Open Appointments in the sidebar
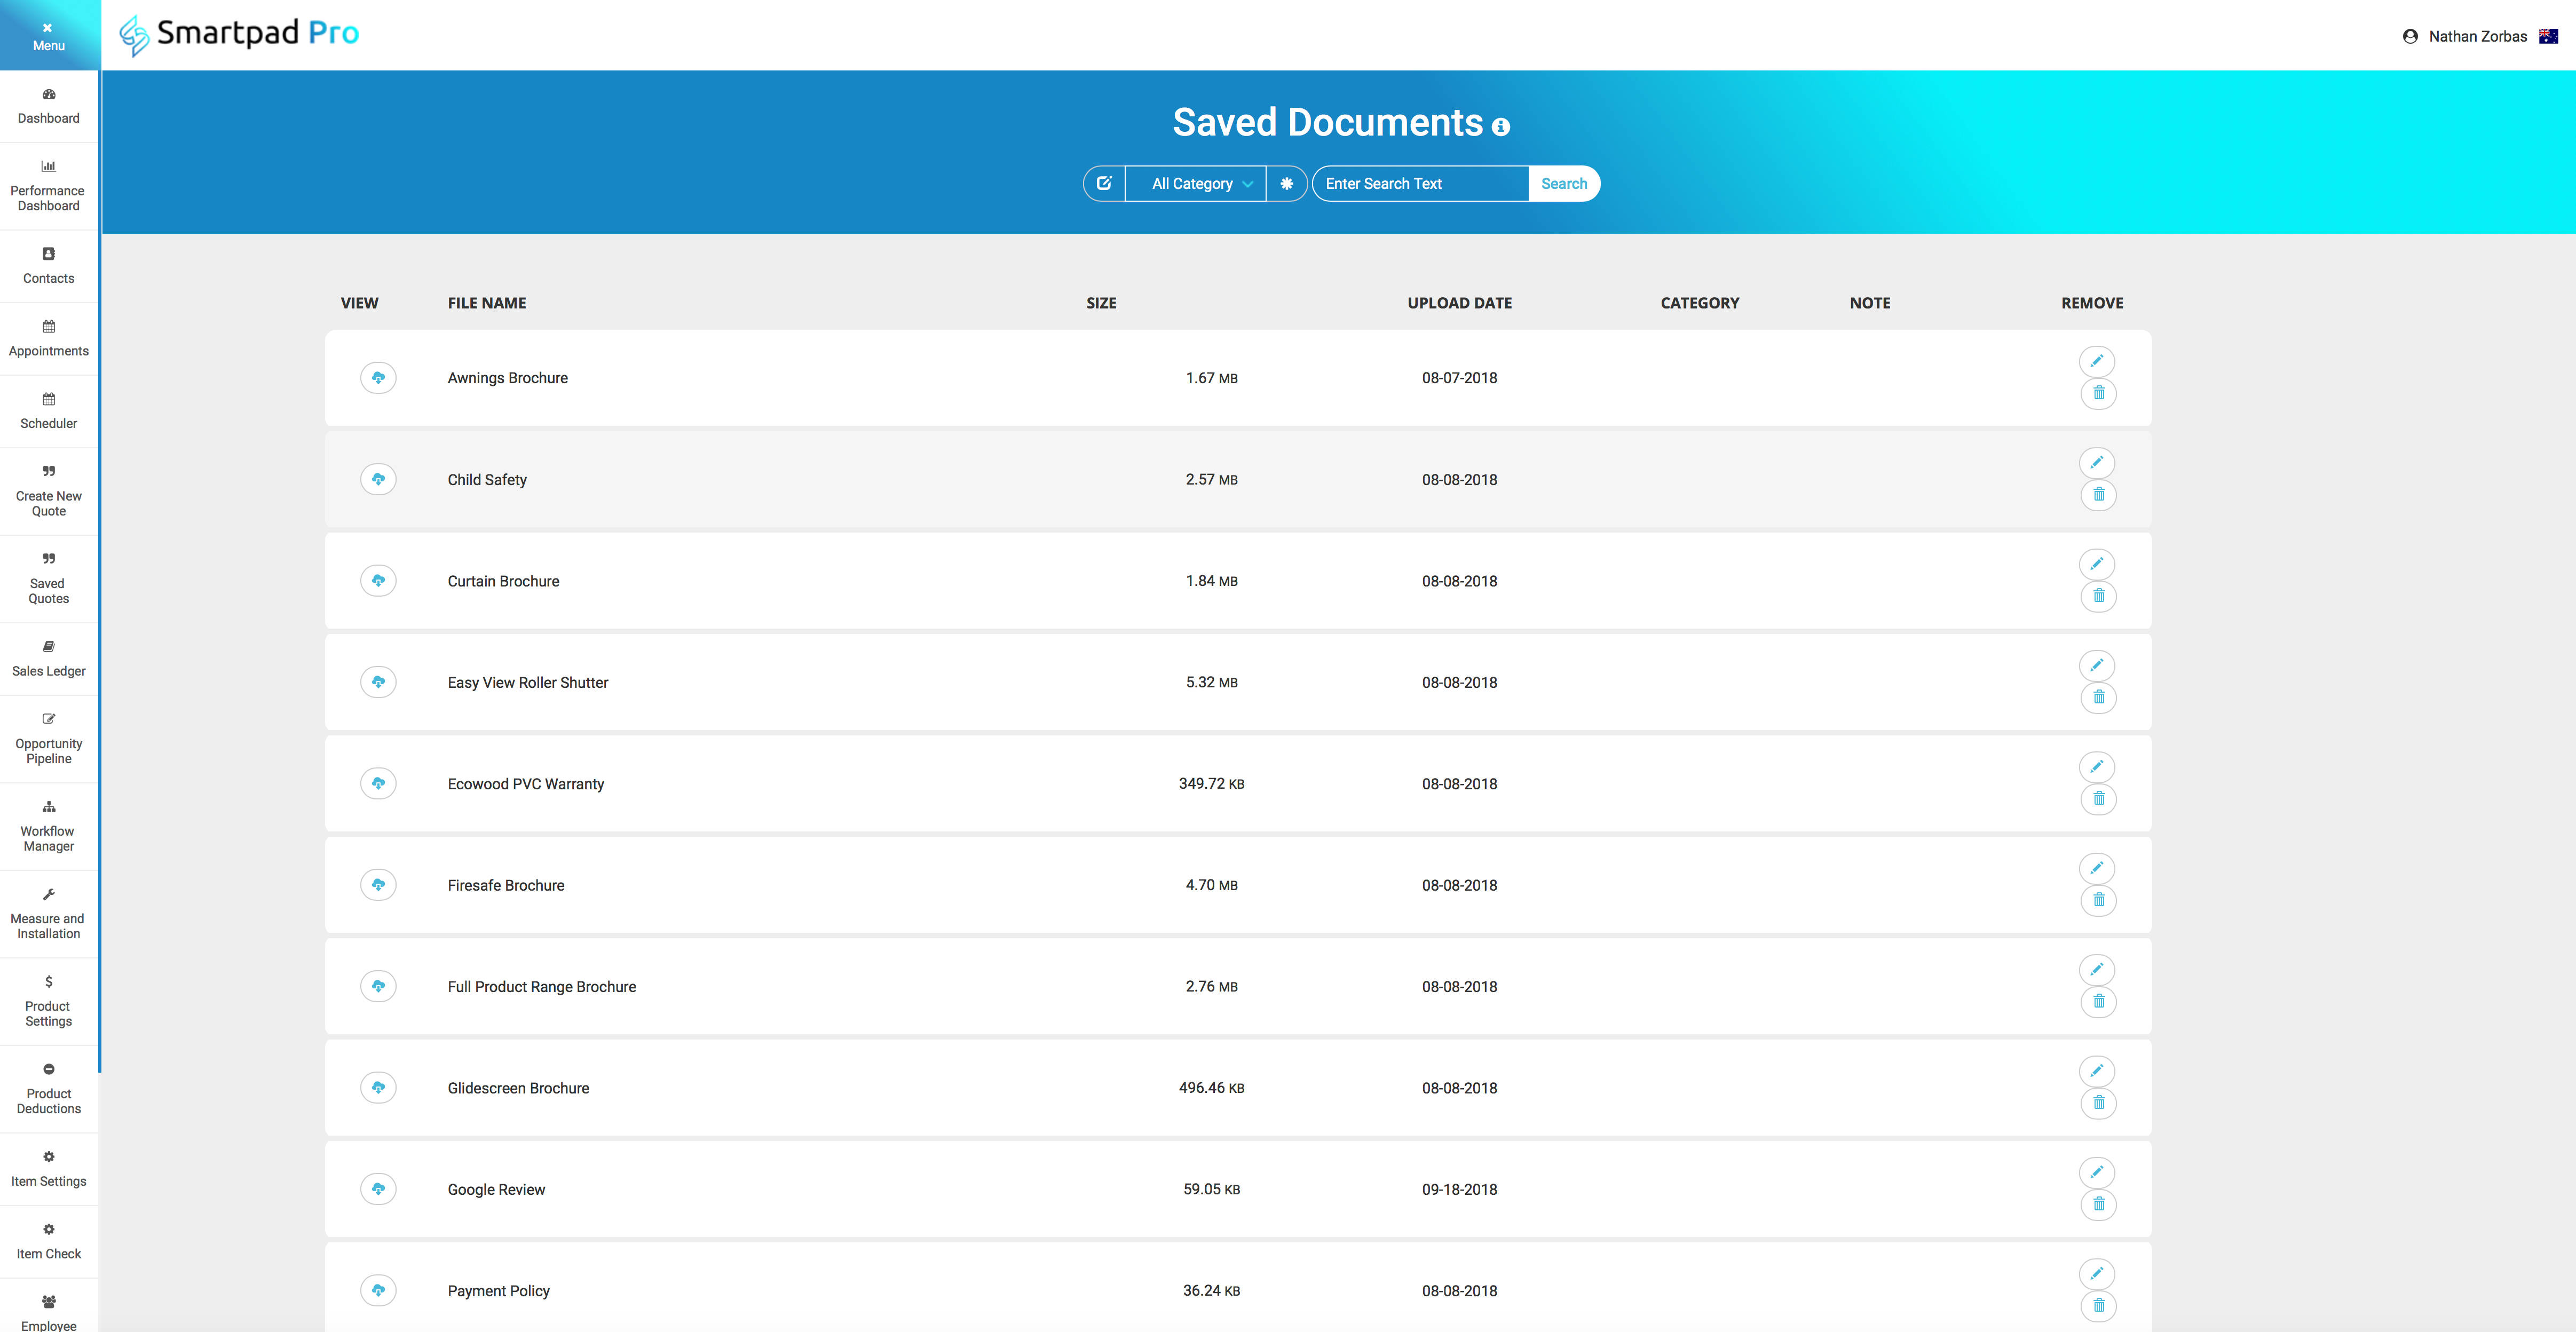This screenshot has height=1332, width=2576. pos(49,340)
